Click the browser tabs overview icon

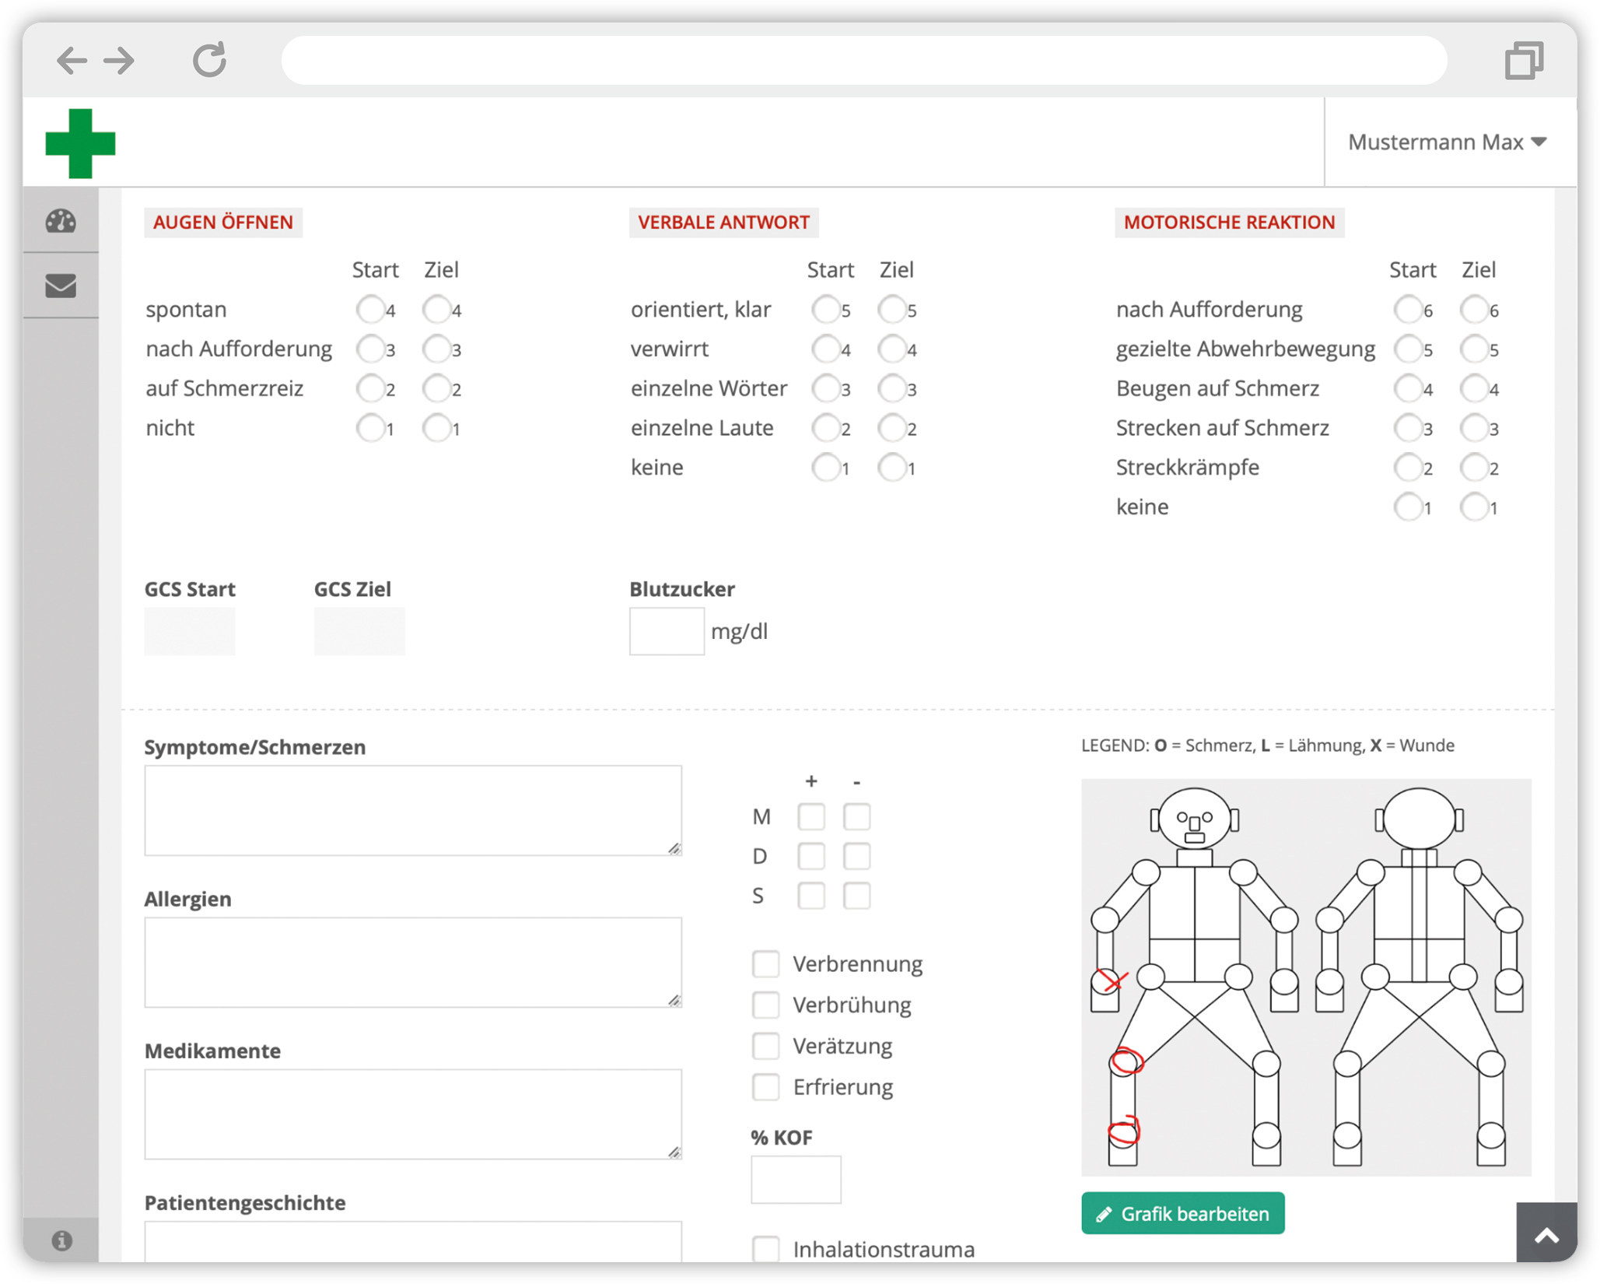point(1523,60)
